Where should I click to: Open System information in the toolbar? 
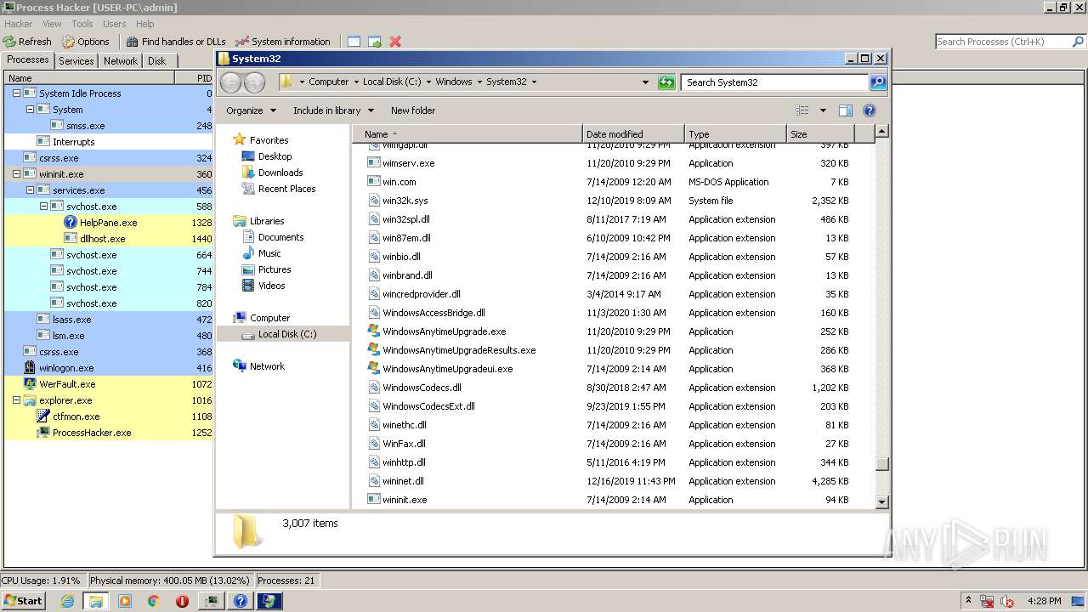[283, 41]
